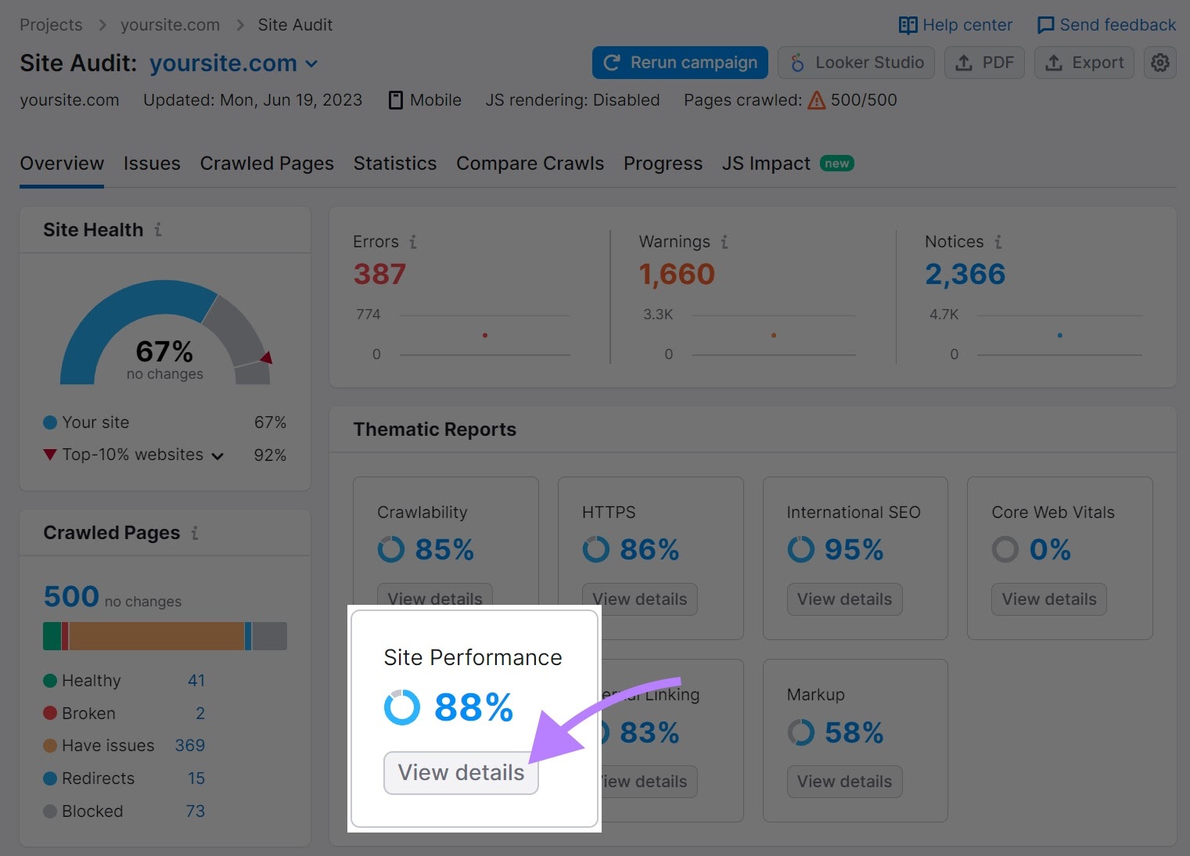Open the Site Audit settings gear
Image resolution: width=1190 pixels, height=856 pixels.
tap(1160, 63)
